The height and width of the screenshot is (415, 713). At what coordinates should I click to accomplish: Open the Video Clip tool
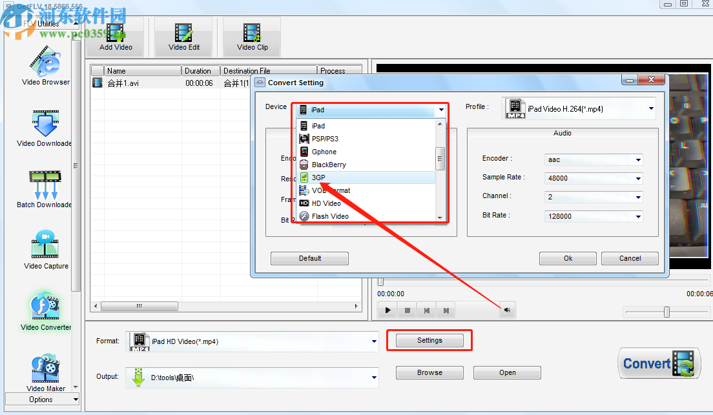point(252,37)
